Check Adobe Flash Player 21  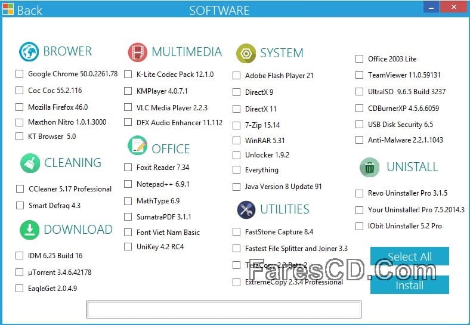coord(237,76)
